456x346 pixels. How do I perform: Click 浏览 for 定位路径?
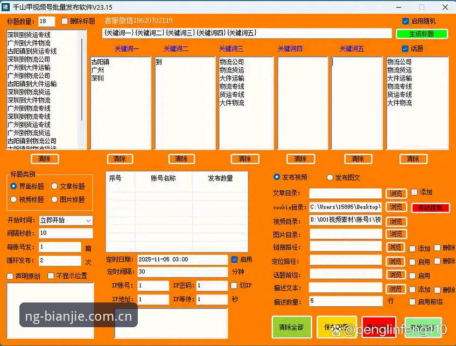(x=395, y=261)
